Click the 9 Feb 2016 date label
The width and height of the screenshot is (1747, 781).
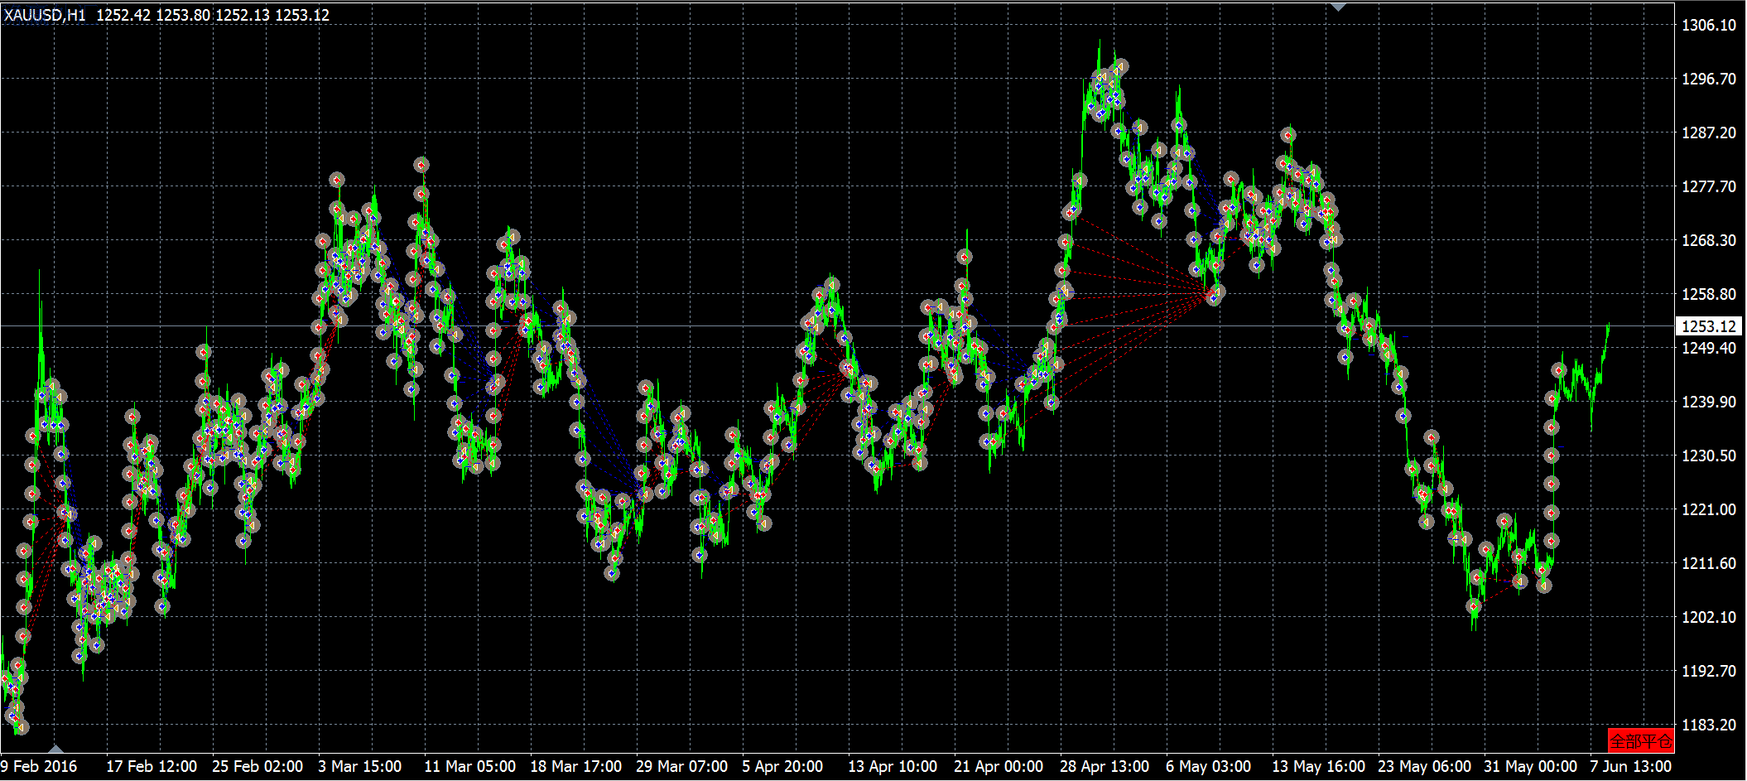tap(39, 766)
